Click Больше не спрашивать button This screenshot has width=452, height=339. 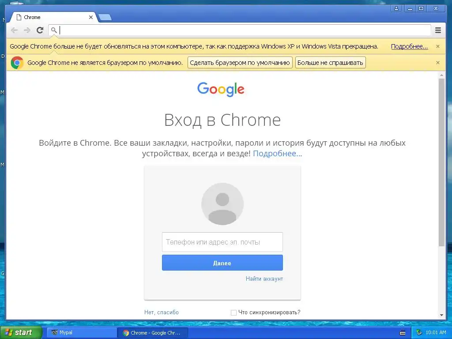330,63
